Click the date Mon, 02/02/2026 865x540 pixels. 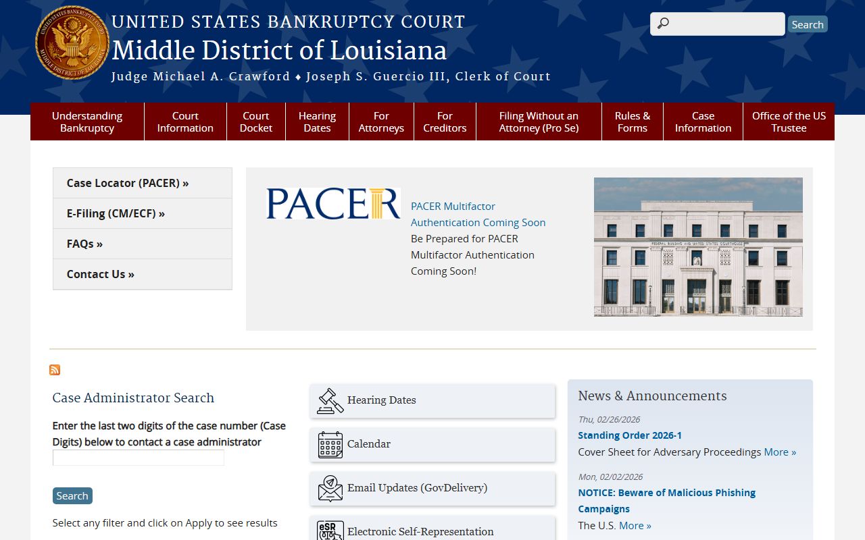point(610,477)
